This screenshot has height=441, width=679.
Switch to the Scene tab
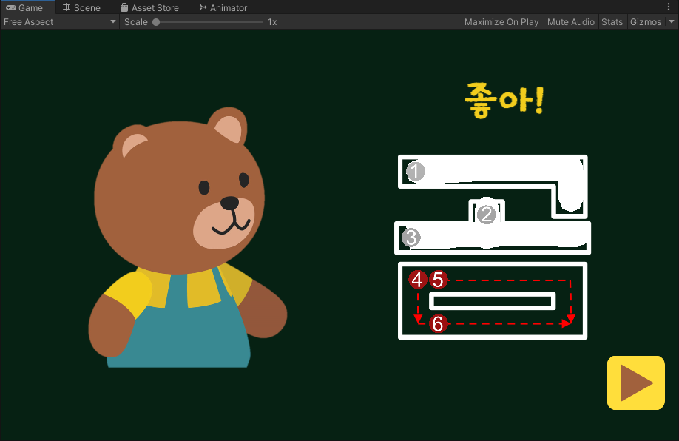click(81, 8)
